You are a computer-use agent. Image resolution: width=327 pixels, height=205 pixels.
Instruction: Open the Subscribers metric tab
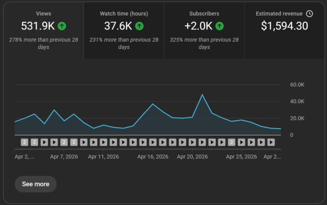click(x=204, y=30)
